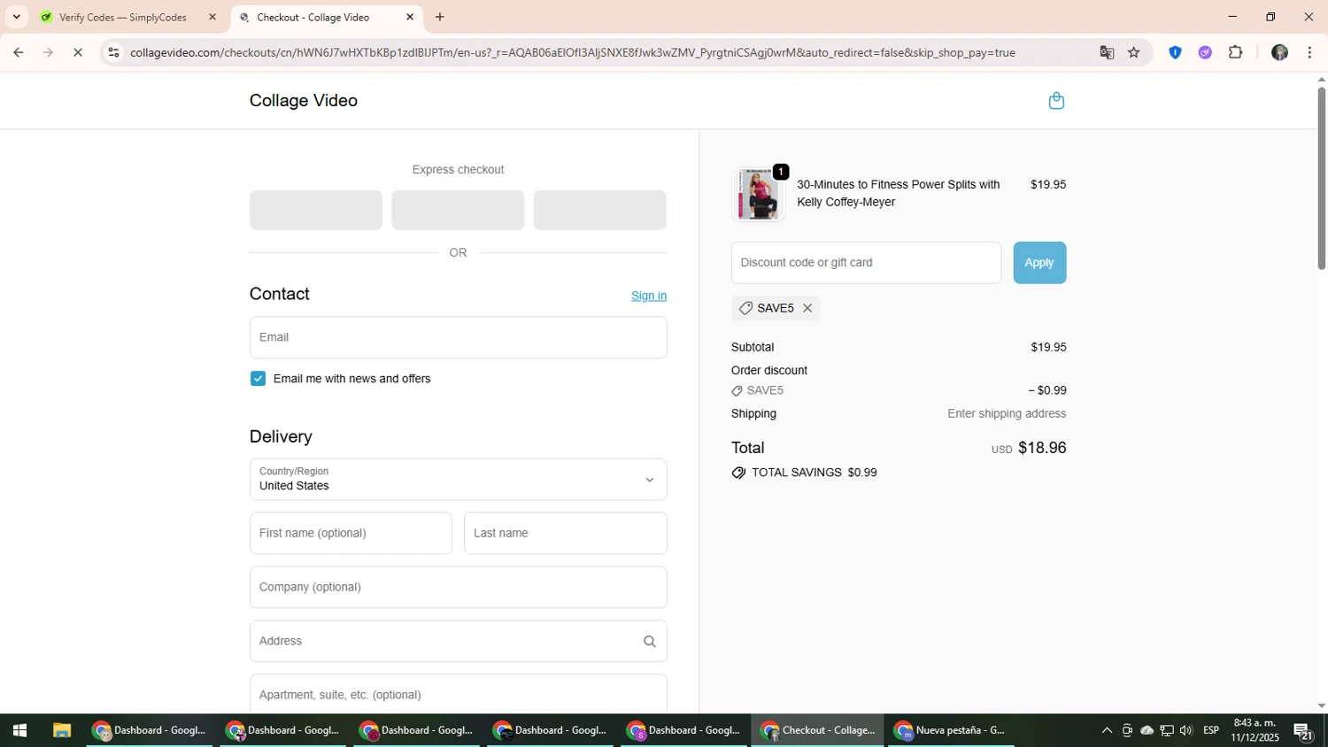The height and width of the screenshot is (747, 1328).
Task: Open the taskbar clock and calendar
Action: click(1255, 730)
